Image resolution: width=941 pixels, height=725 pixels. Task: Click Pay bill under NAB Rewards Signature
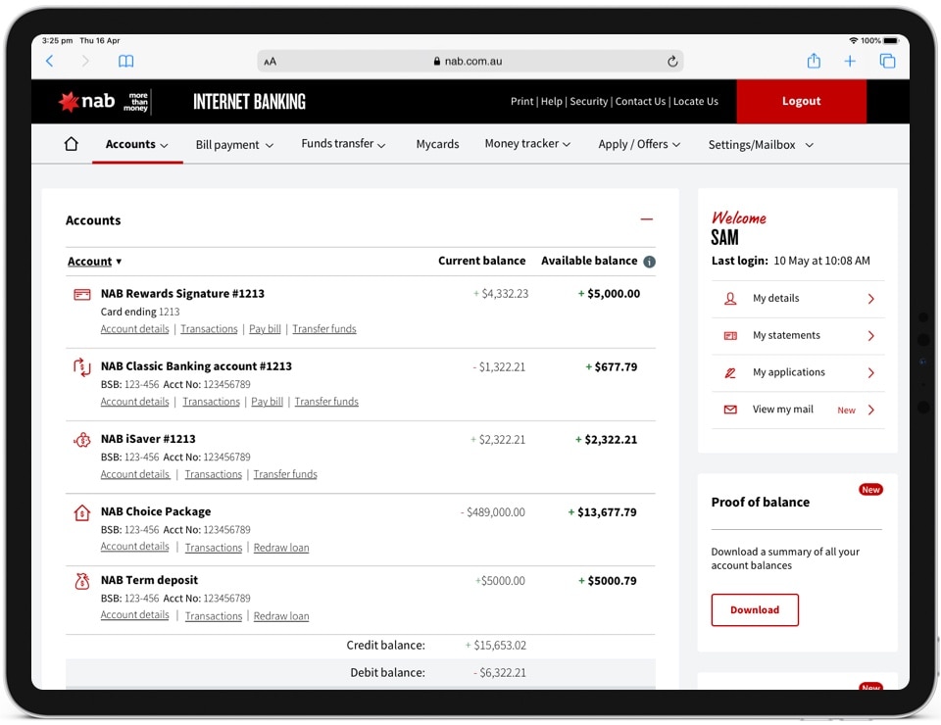(265, 329)
